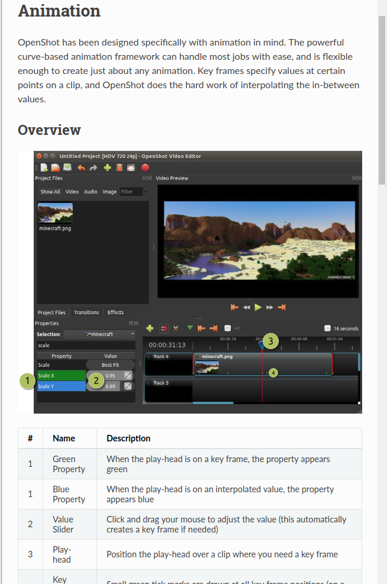Switch to the Project Files tab
Image resolution: width=387 pixels, height=584 pixels.
(51, 312)
